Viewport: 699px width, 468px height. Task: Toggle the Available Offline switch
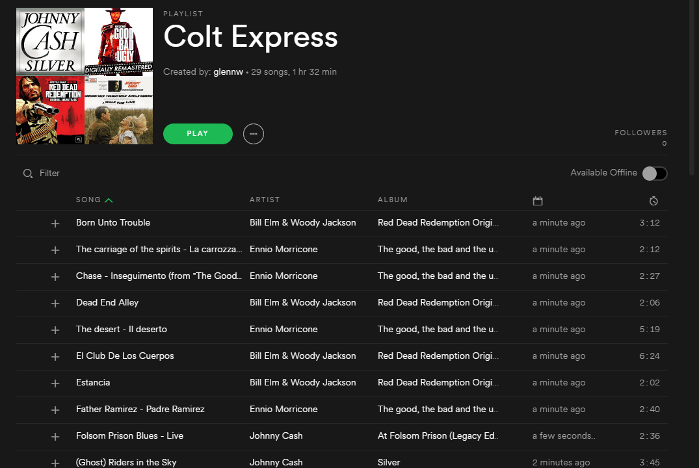[654, 174]
